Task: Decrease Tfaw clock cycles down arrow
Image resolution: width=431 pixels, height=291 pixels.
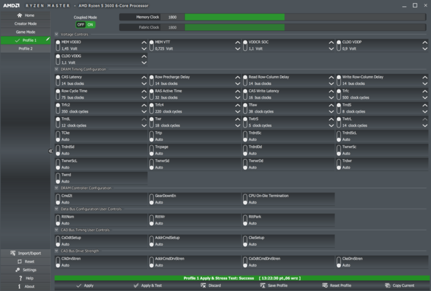Action: coord(331,111)
